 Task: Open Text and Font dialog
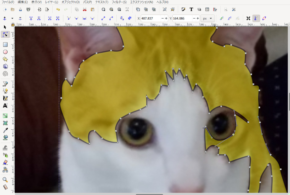pos(191,9)
